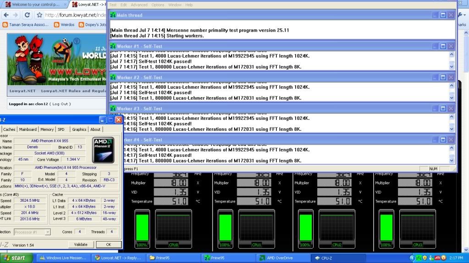Click the Log Out link

pyautogui.click(x=60, y=104)
